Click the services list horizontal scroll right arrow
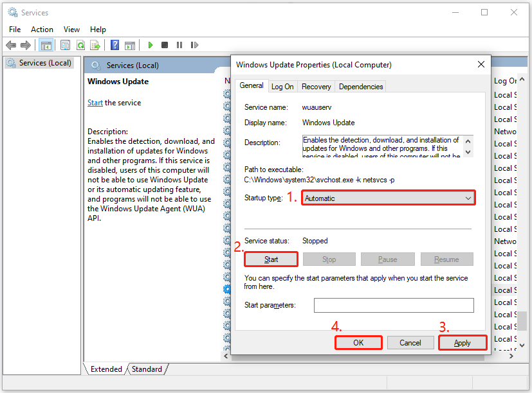The width and height of the screenshot is (532, 393). [x=511, y=356]
